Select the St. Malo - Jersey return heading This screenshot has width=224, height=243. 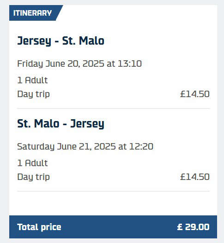pyautogui.click(x=61, y=124)
